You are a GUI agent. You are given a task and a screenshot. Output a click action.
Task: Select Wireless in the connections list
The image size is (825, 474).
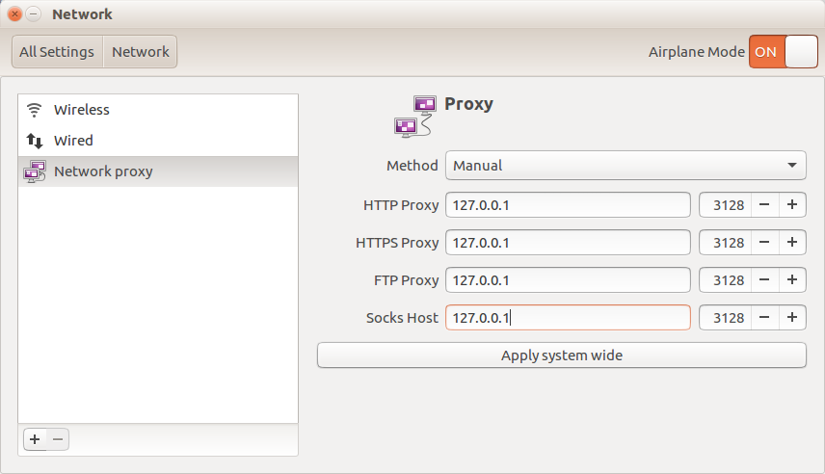(x=82, y=110)
